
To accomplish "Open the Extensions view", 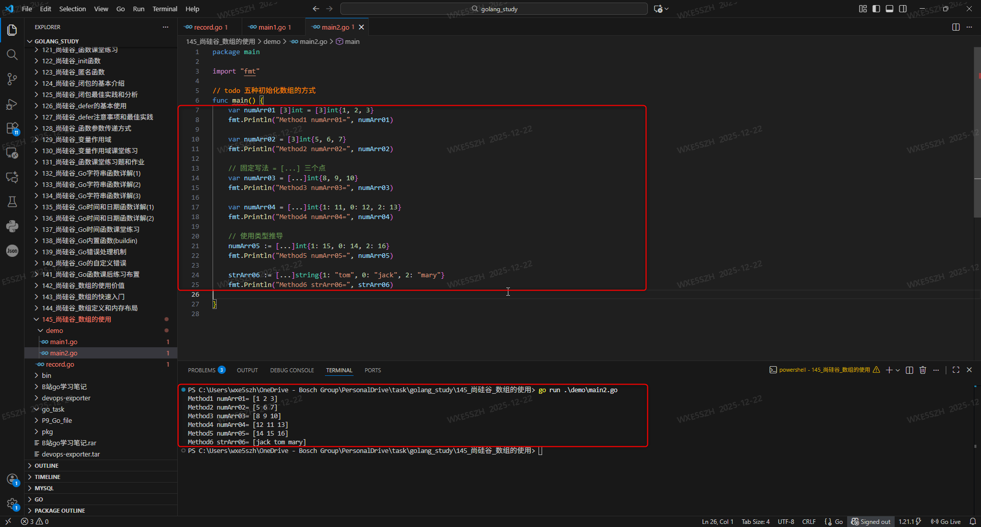I will tap(12, 128).
